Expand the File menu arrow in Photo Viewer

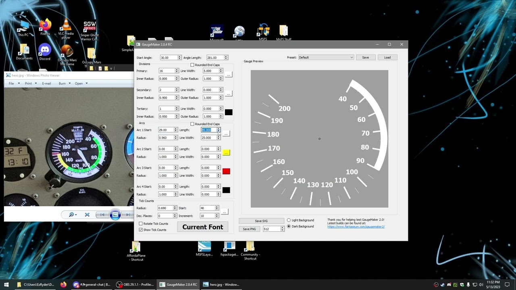tap(19, 84)
